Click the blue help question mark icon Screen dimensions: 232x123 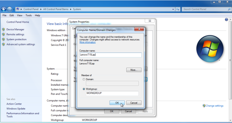click(x=226, y=20)
